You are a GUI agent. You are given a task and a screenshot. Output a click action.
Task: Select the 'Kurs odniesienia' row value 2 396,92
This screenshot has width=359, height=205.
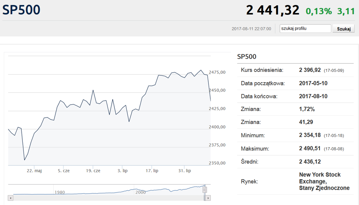tap(310, 70)
